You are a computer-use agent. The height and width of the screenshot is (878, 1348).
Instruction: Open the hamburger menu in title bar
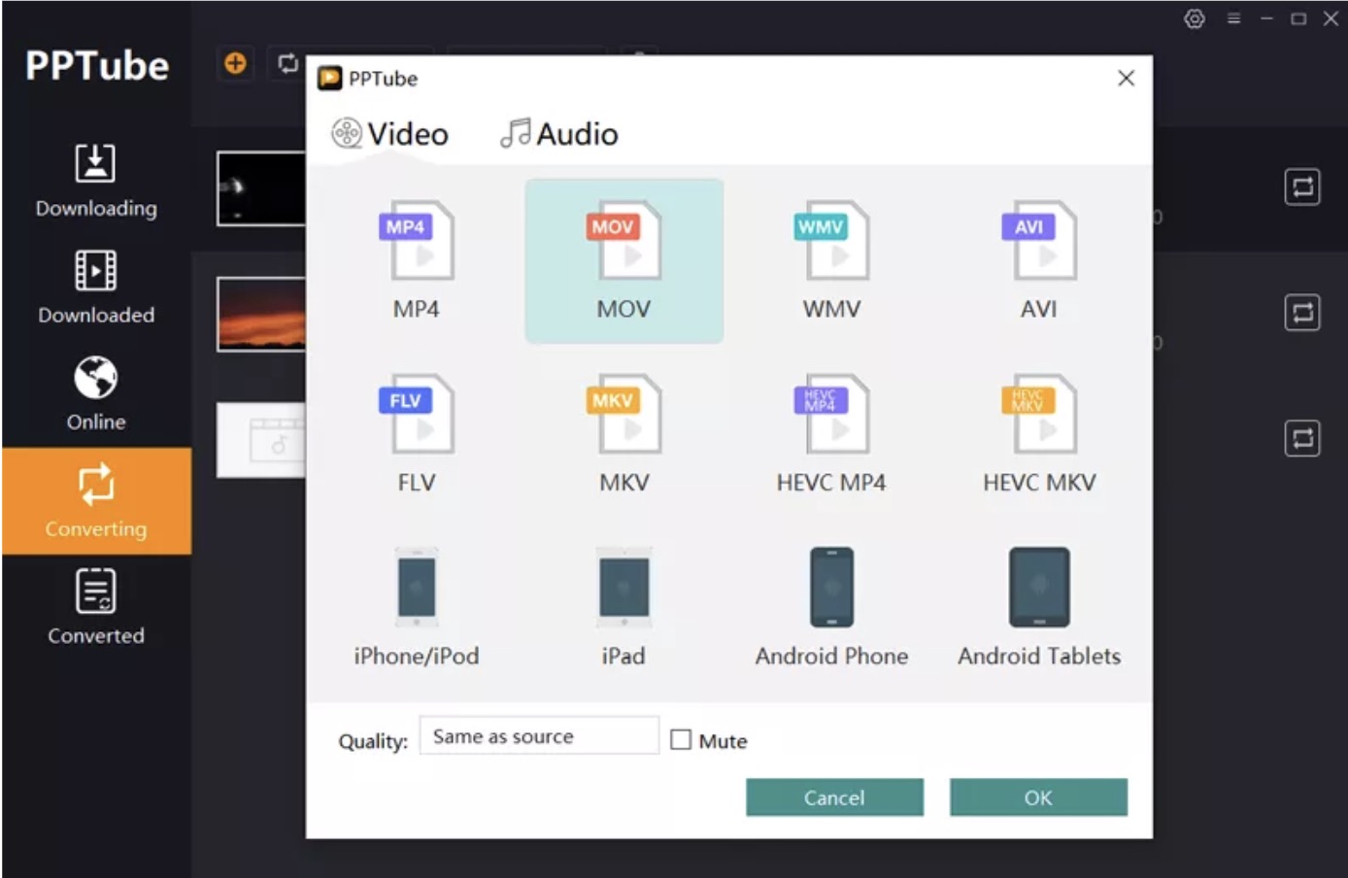point(1233,18)
